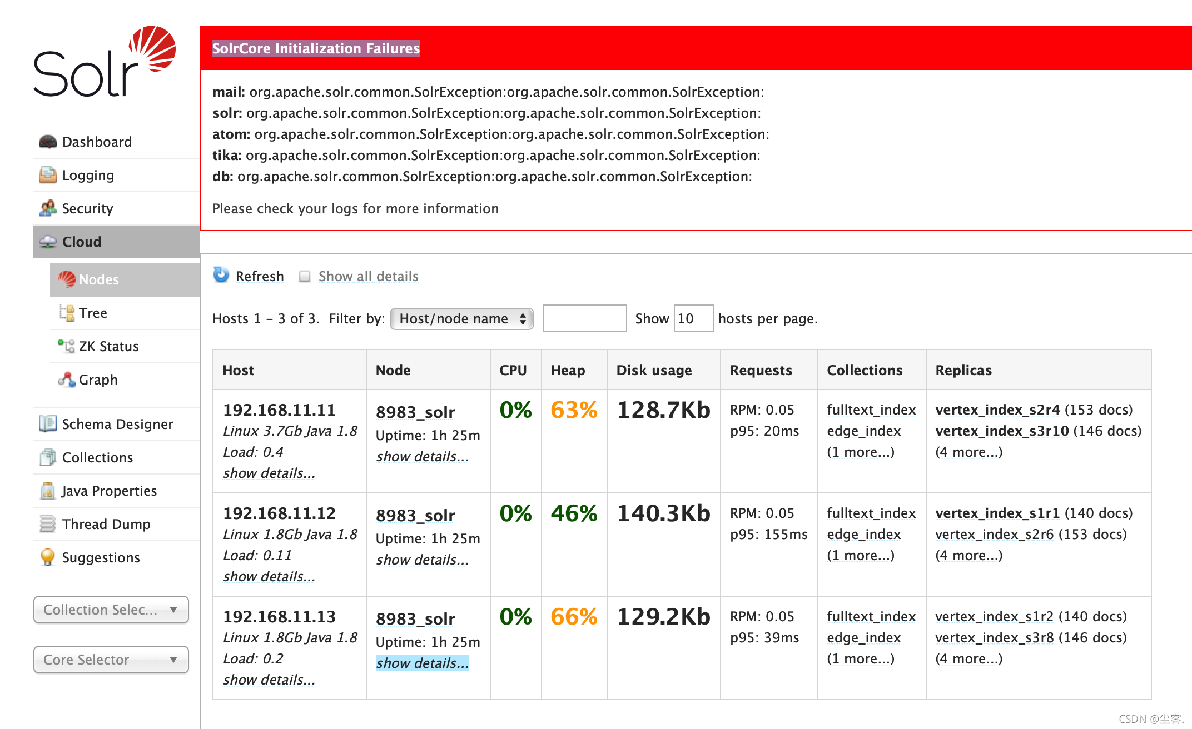Open Dashboard via its gauge icon
The width and height of the screenshot is (1192, 729).
(48, 142)
